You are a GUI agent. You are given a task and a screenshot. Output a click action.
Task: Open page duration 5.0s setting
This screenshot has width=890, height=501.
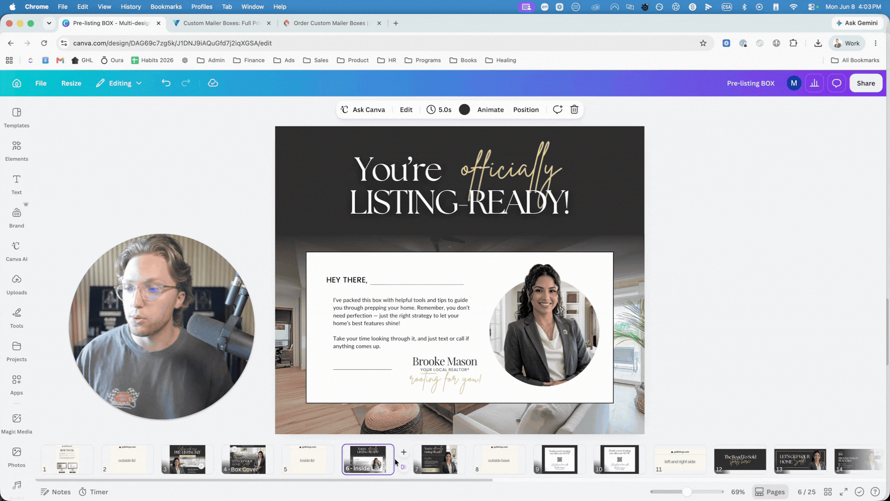[x=439, y=109]
